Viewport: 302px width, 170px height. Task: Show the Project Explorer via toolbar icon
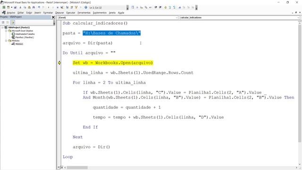pos(67,8)
